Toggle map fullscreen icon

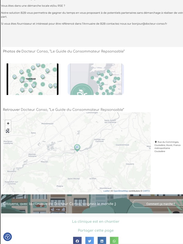[8, 131]
